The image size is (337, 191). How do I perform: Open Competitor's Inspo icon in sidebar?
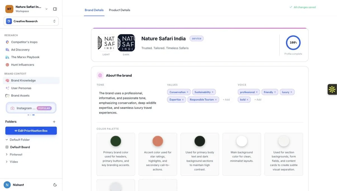7,42
